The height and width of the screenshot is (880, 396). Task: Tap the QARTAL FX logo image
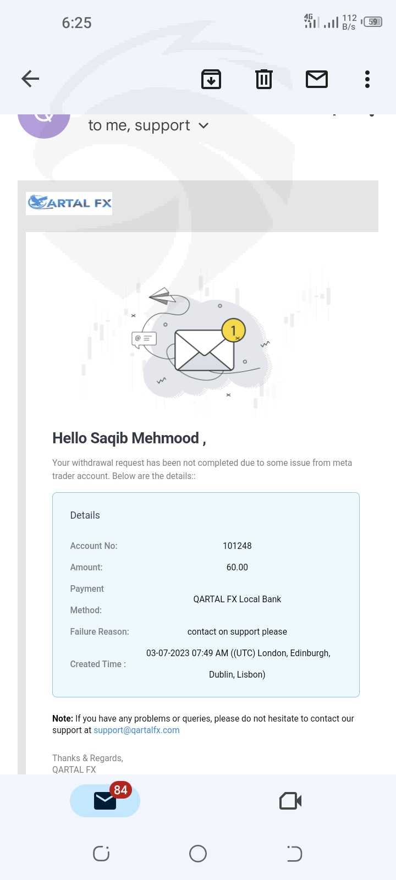(69, 203)
